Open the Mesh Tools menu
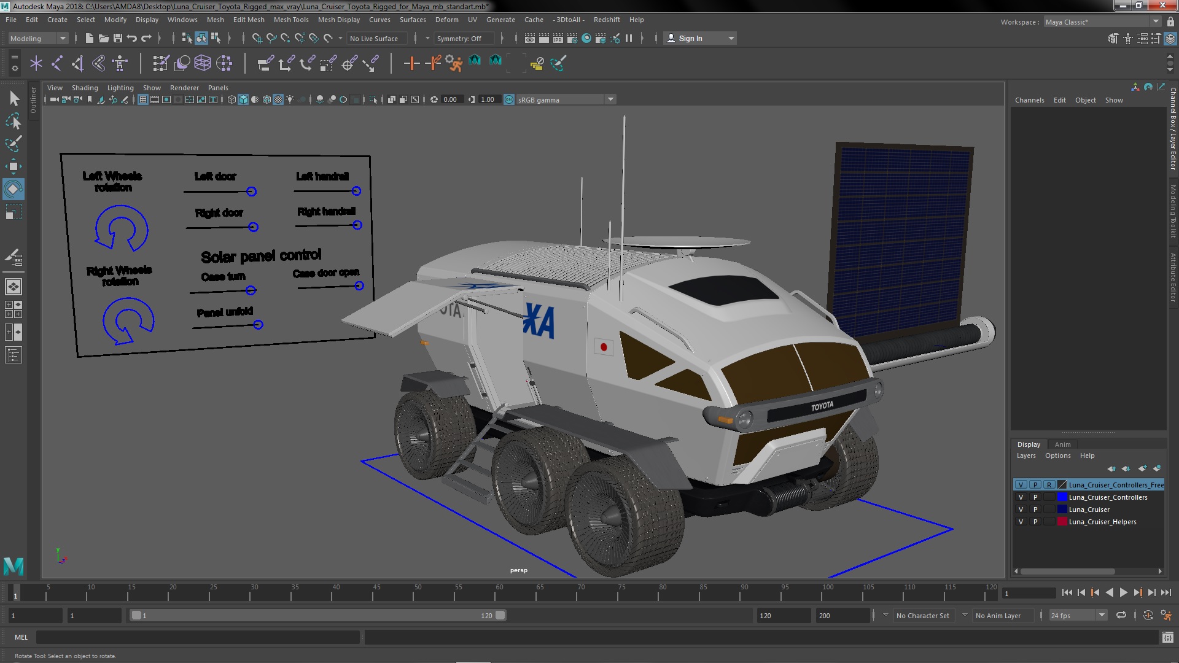1179x663 pixels. pyautogui.click(x=290, y=20)
